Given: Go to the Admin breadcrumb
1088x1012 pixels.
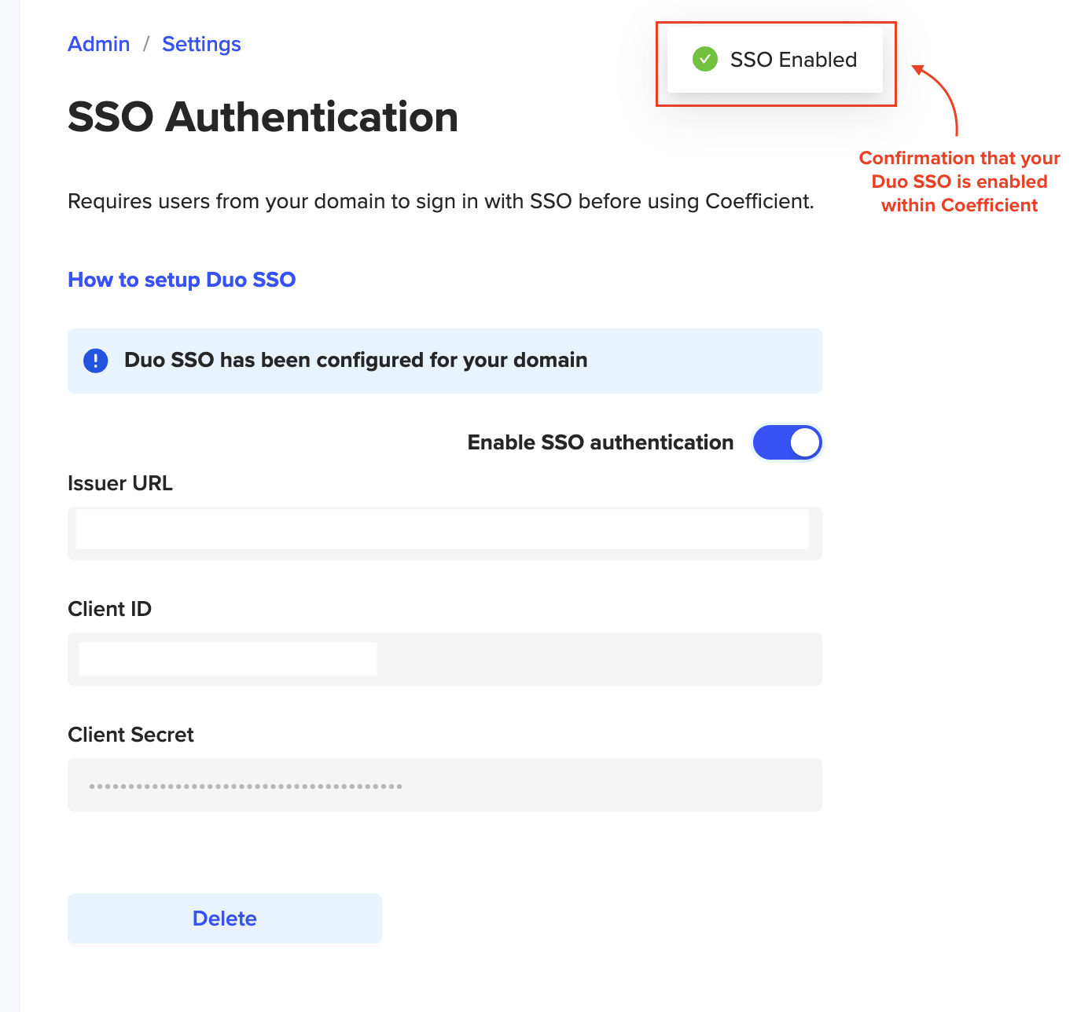Looking at the screenshot, I should 99,44.
